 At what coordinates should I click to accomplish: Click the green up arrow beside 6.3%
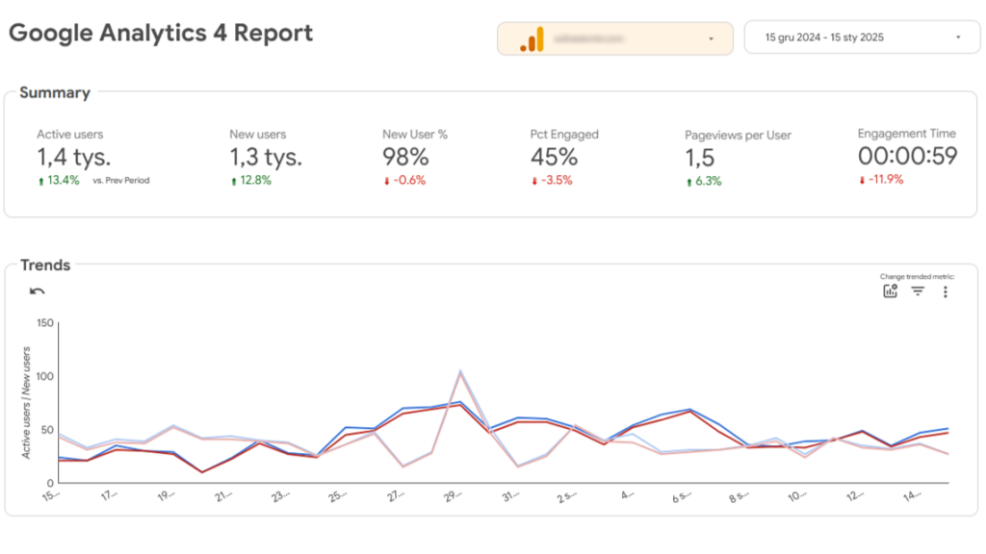click(x=688, y=182)
